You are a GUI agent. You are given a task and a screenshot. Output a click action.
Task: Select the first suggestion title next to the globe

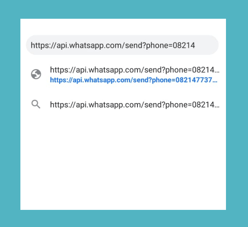tap(135, 70)
